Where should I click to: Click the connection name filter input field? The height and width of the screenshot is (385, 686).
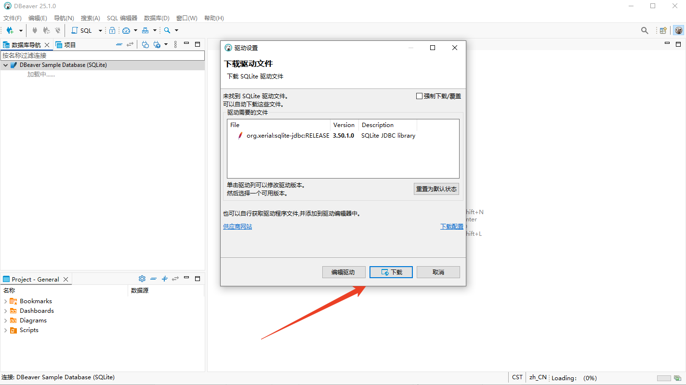click(102, 55)
